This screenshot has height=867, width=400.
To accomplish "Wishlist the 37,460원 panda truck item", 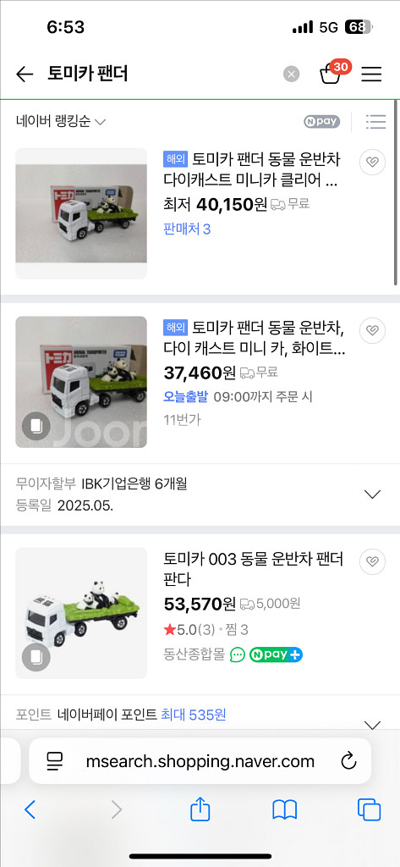I will [372, 331].
